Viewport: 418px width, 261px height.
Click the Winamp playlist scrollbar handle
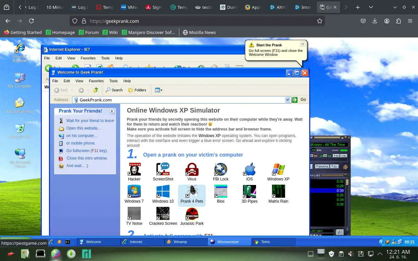click(x=347, y=182)
